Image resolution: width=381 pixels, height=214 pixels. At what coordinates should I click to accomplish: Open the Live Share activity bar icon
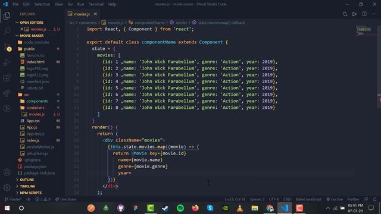click(x=7, y=93)
